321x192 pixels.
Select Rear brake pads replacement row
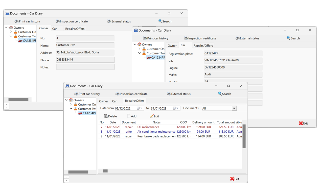tap(170, 136)
